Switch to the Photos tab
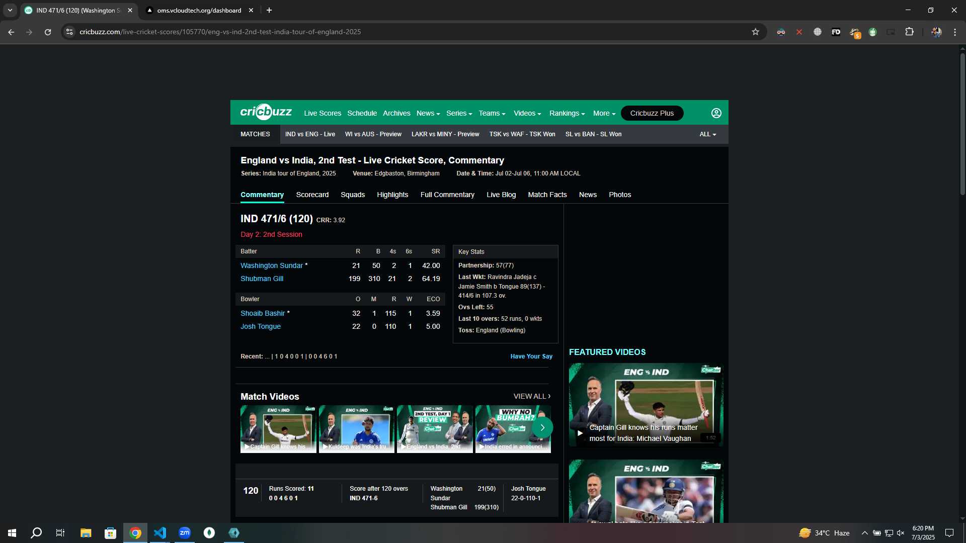Screen dimensions: 966x543 (x=620, y=195)
